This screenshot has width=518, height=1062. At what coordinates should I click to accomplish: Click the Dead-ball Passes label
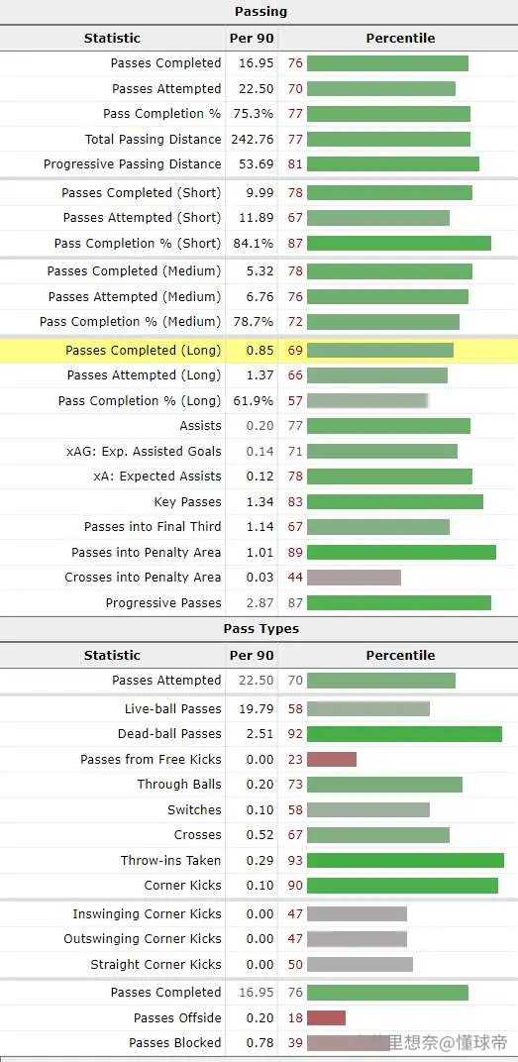pos(169,733)
